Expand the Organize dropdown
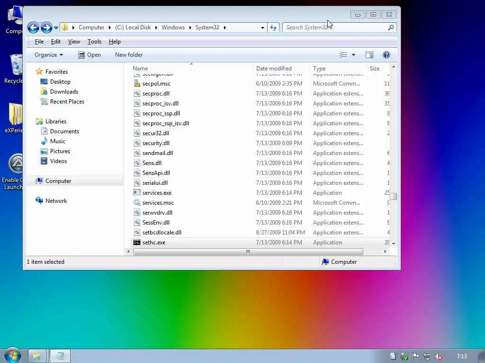The image size is (485, 363). tap(49, 55)
